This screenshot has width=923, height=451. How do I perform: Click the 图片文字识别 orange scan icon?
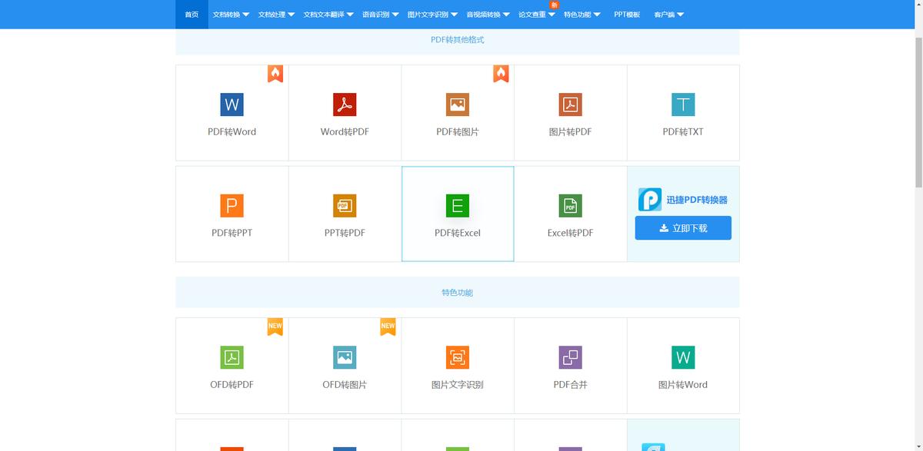(458, 357)
